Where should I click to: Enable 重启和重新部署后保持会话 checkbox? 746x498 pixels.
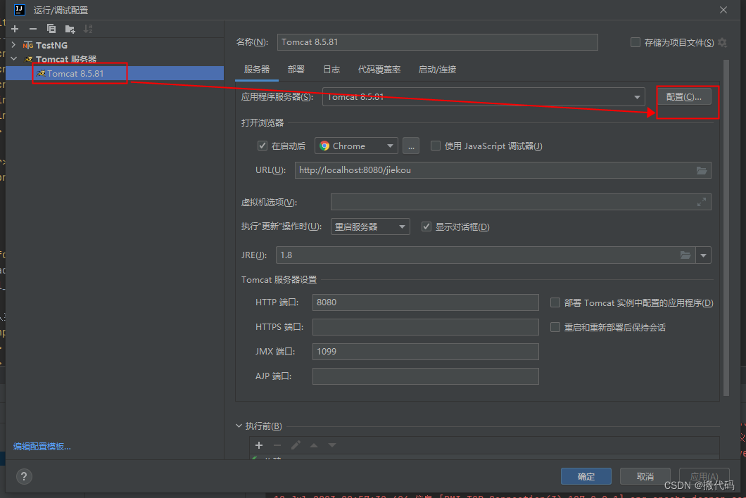point(555,327)
